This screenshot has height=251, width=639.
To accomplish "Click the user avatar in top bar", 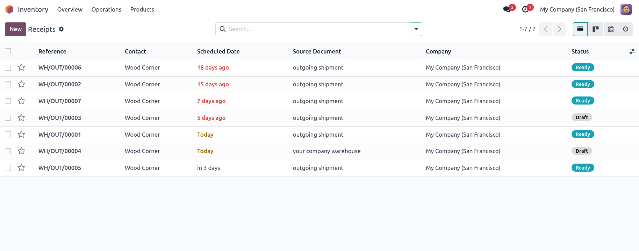I will 626,9.
